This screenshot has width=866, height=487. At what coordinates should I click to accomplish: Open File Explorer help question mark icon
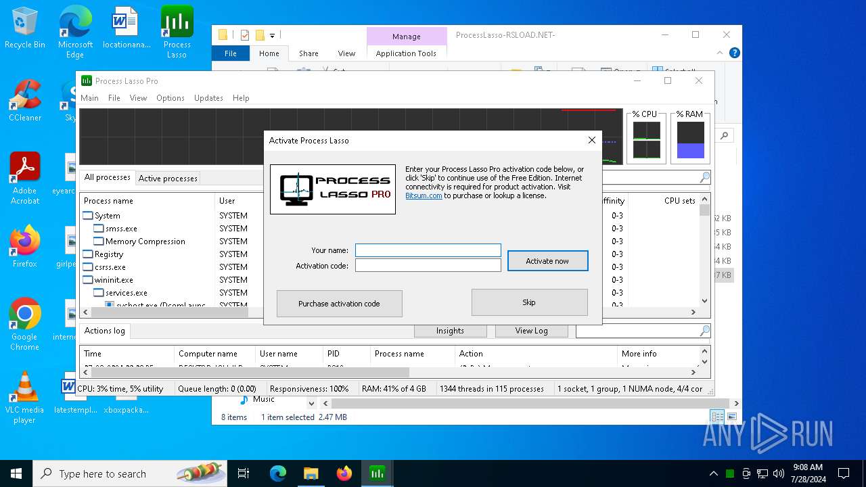click(734, 53)
